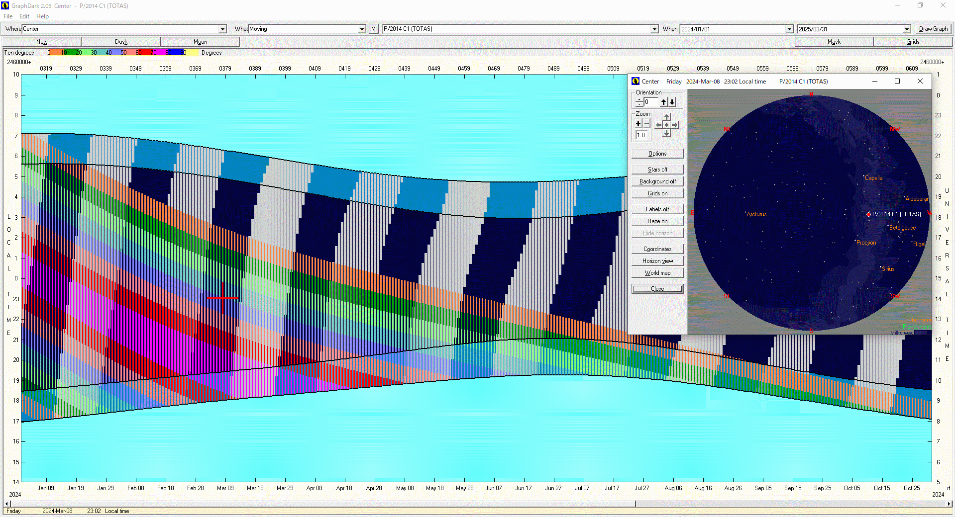The height and width of the screenshot is (517, 955).
Task: Click the horizontal scrollbar right arrow
Action: click(949, 504)
